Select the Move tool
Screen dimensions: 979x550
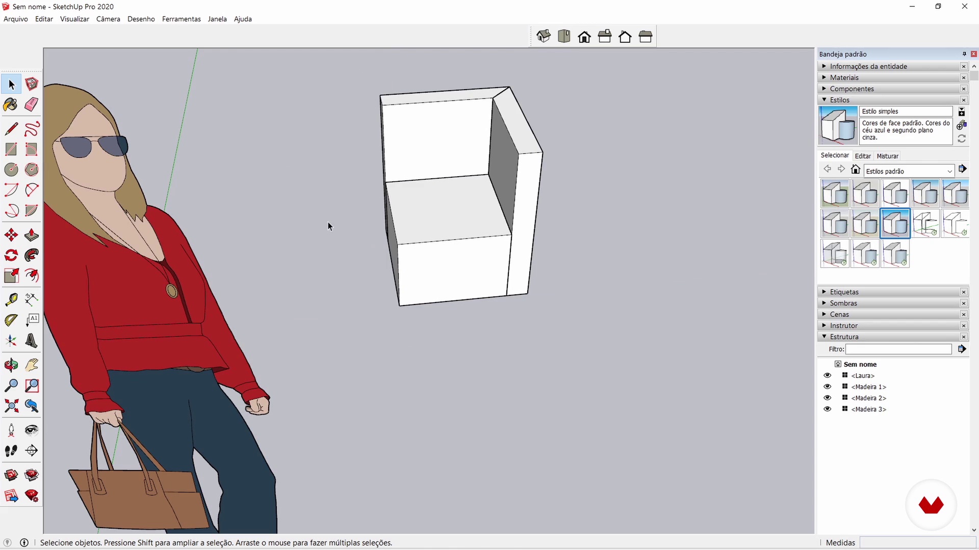11,235
